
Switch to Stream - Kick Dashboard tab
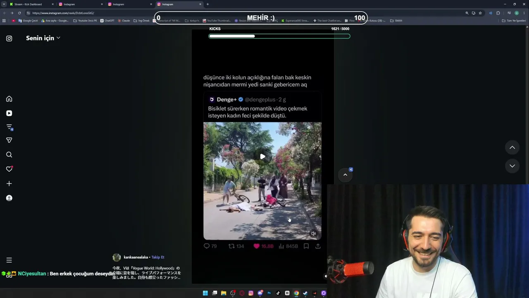pyautogui.click(x=31, y=4)
